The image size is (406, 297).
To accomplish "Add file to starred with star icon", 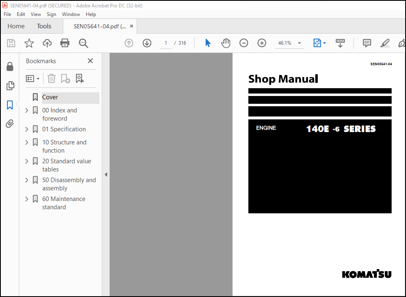I will click(29, 43).
